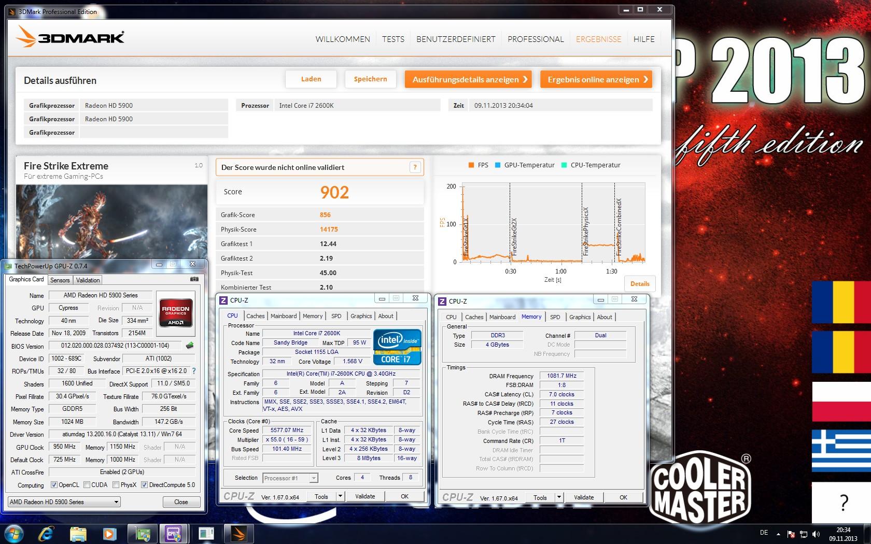Click the DRAM Frequency 1081.7 MHz value
This screenshot has width=871, height=544.
point(561,376)
